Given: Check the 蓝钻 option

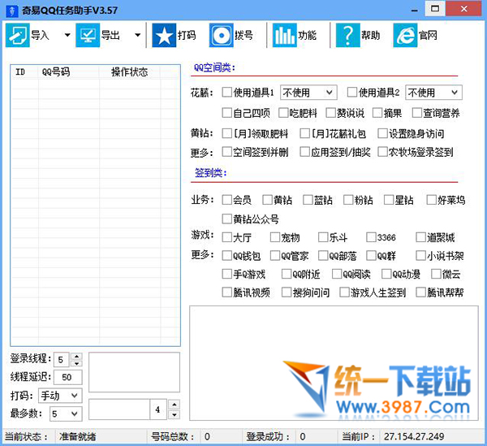Looking at the screenshot, I should (x=308, y=200).
